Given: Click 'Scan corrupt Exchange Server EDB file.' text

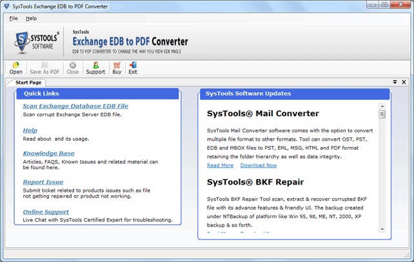Looking at the screenshot, I should coord(72,115).
